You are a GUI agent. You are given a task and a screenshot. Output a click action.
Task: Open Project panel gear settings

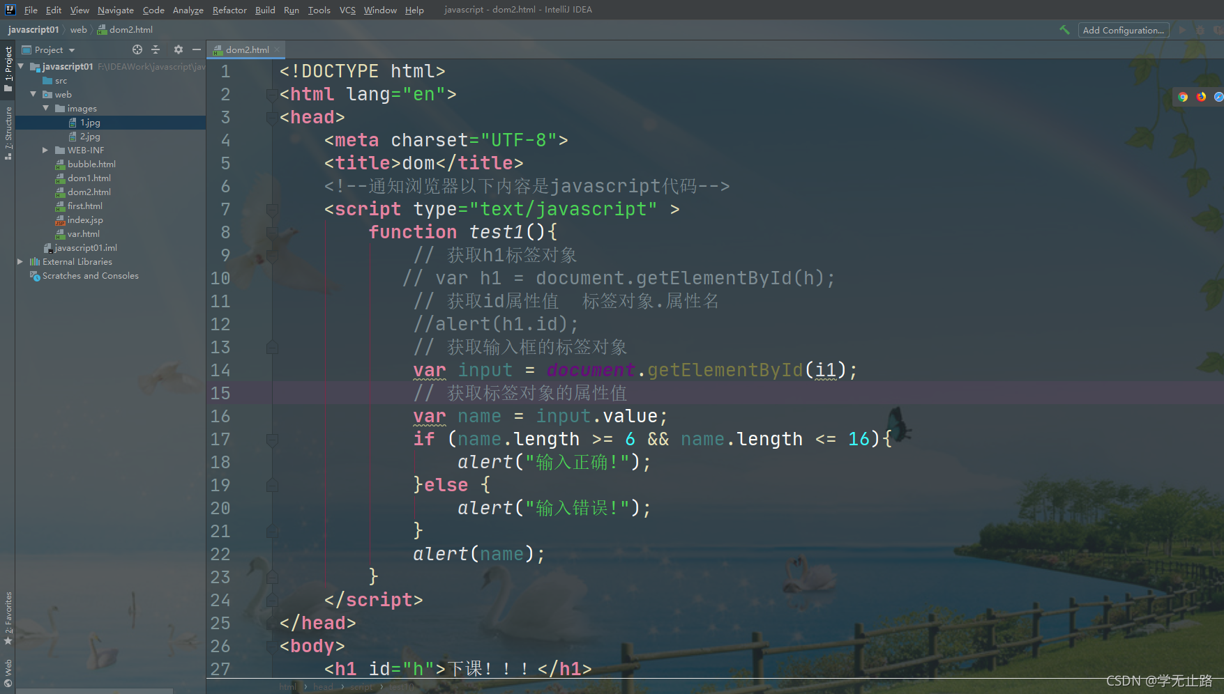(x=179, y=49)
